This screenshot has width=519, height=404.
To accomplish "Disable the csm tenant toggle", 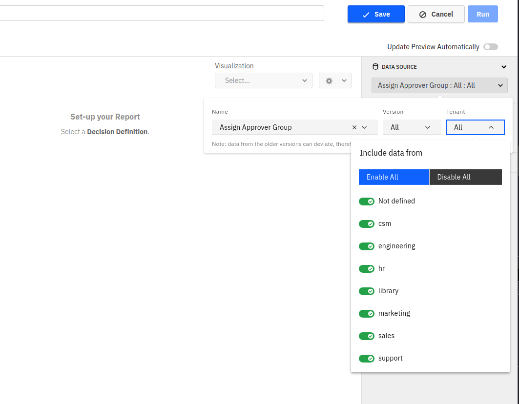I will pos(367,224).
